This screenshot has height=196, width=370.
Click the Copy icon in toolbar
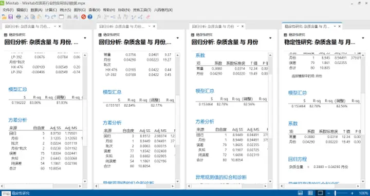(33, 17)
